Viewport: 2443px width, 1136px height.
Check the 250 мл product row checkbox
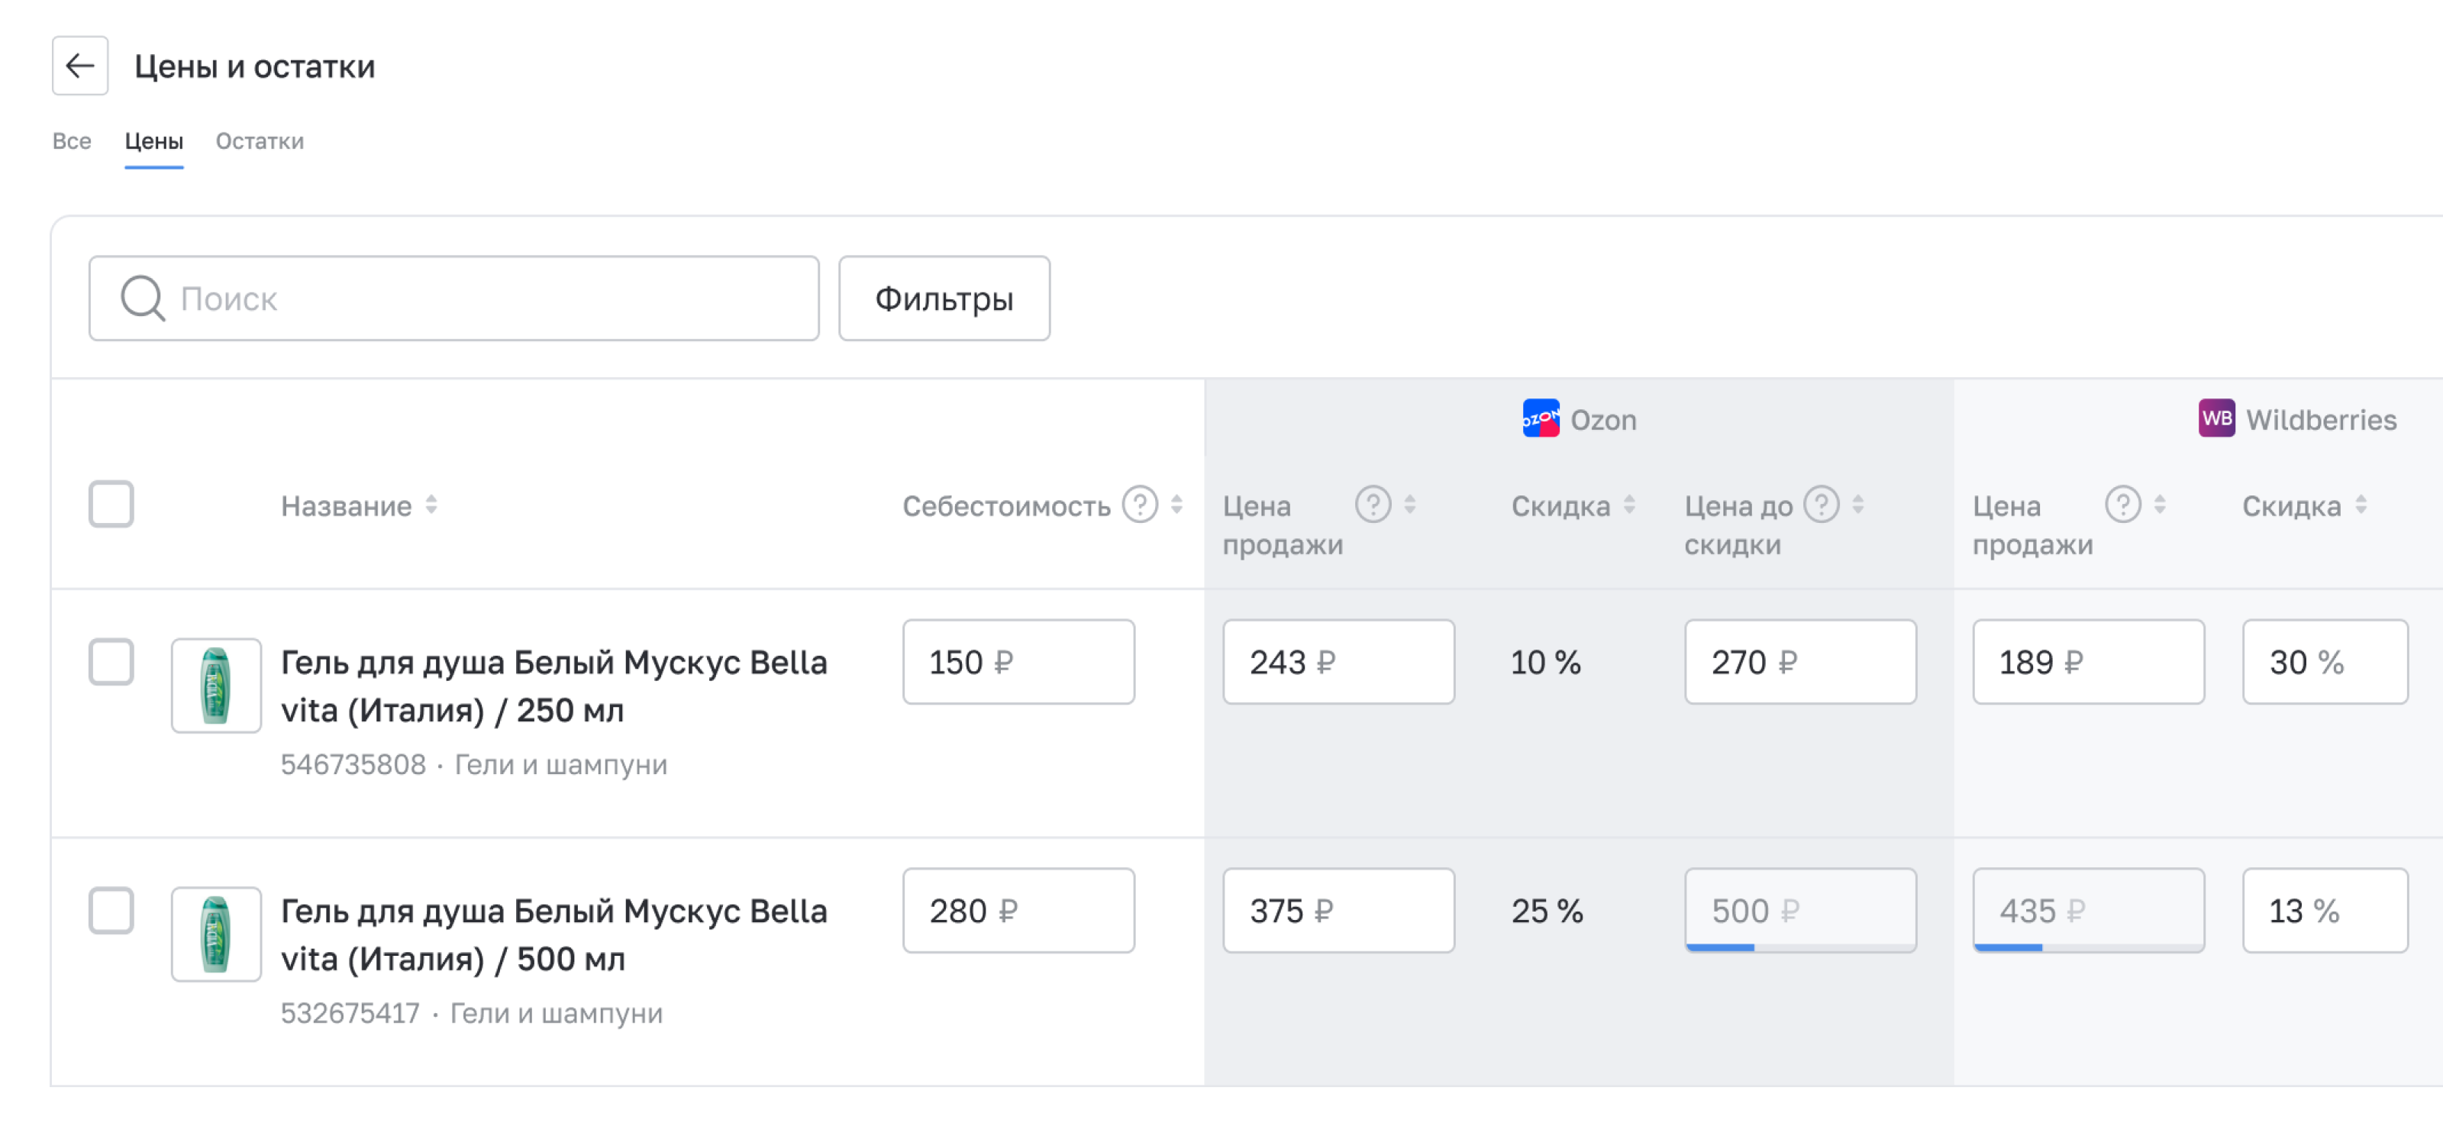point(111,661)
